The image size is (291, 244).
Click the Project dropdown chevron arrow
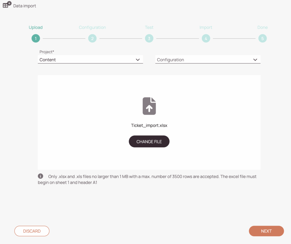[138, 60]
